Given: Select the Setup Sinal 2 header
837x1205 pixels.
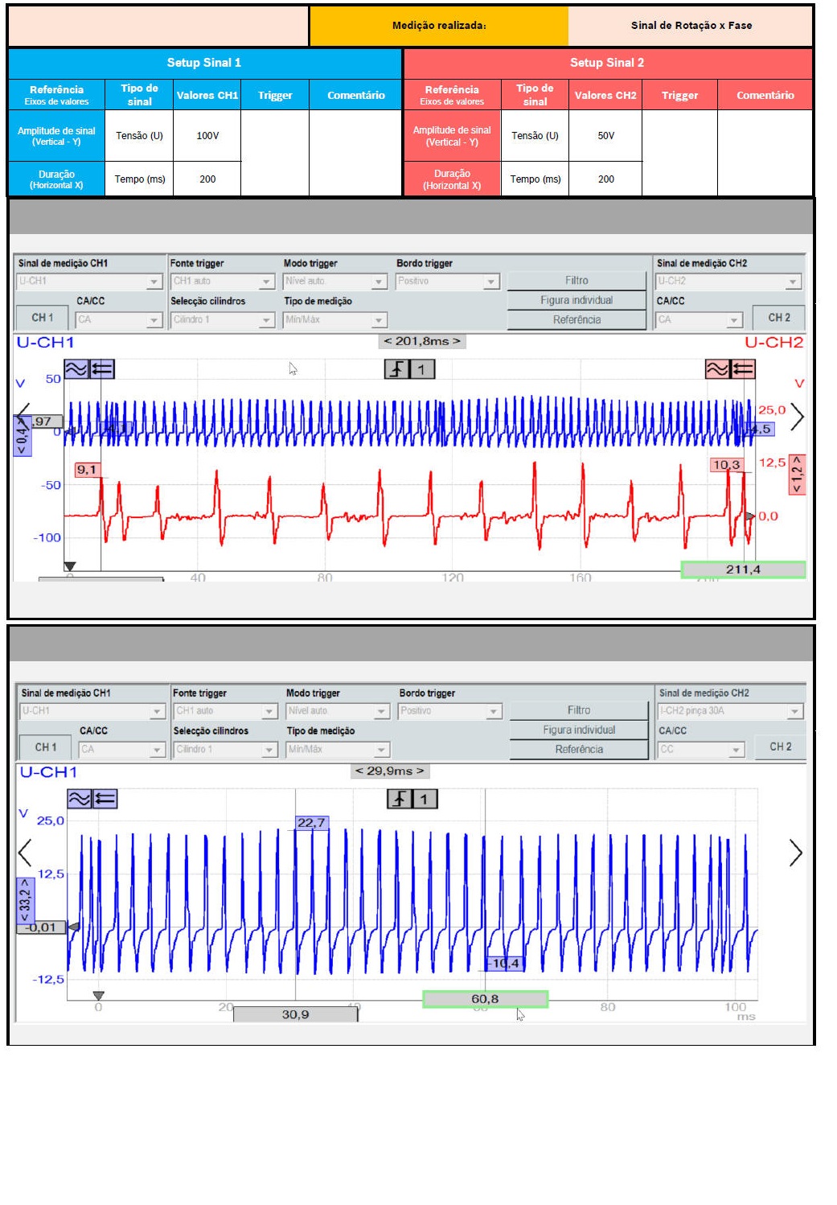Looking at the screenshot, I should click(607, 63).
